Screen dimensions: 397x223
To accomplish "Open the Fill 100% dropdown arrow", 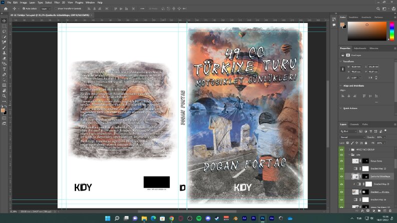I will click(384, 143).
